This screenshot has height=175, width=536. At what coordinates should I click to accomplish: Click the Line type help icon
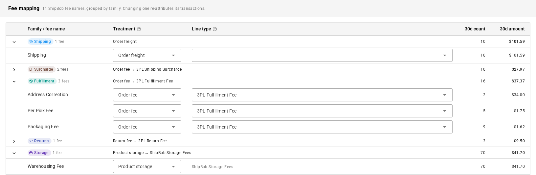click(x=215, y=29)
